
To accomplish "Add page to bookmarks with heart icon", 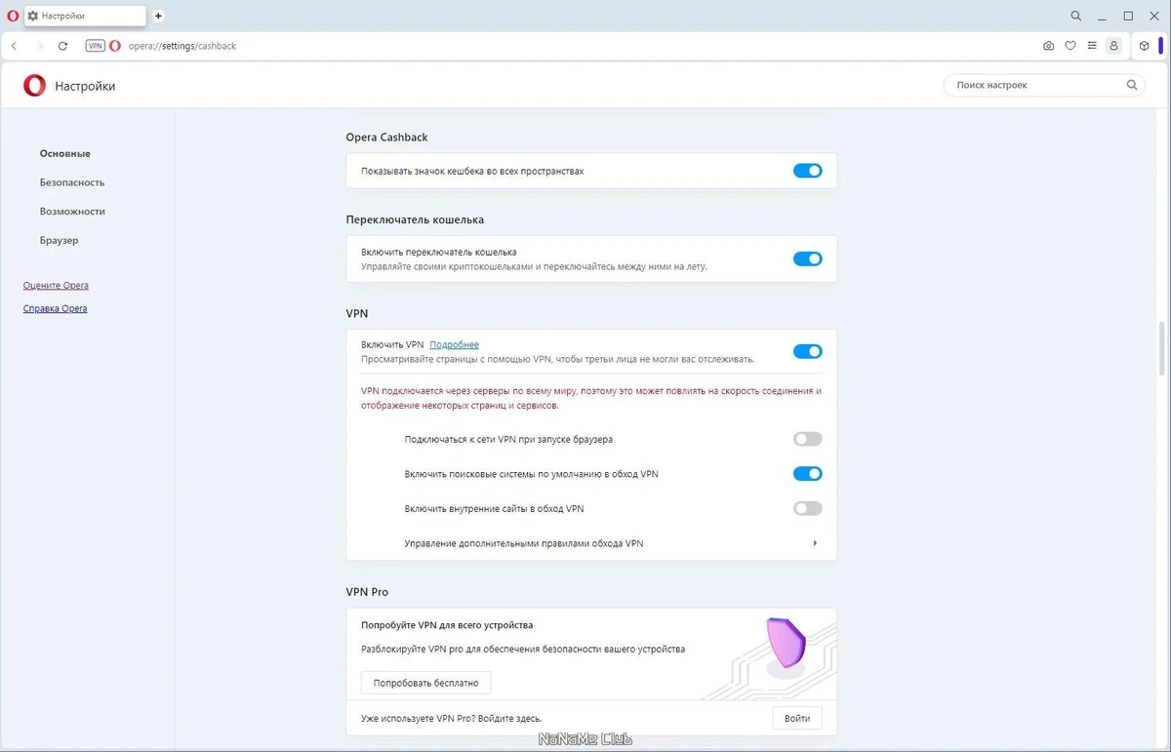I will click(x=1070, y=46).
